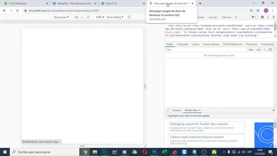Open Chrome's three-dot menu
The image size is (277, 156).
tap(273, 10)
